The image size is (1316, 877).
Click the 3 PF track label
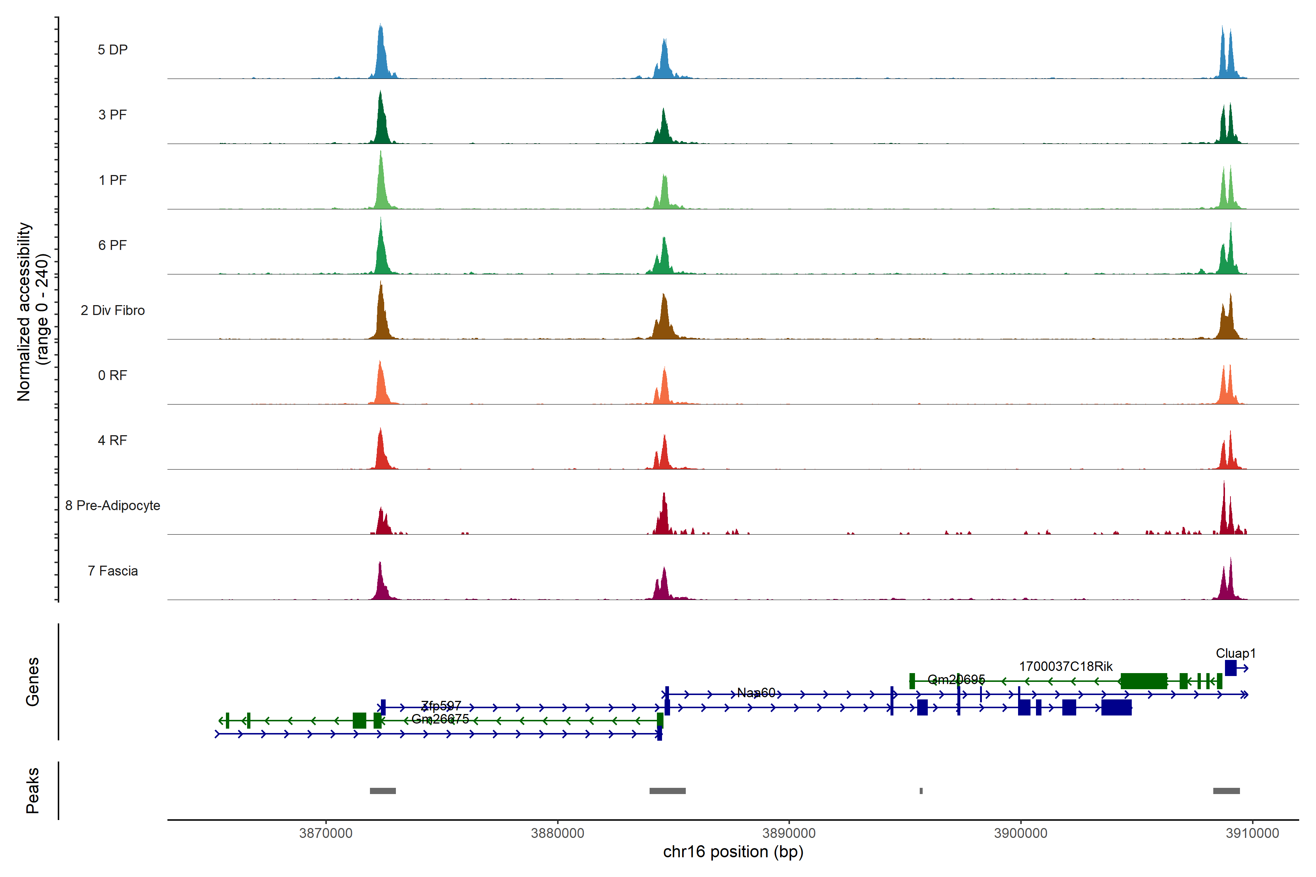point(113,115)
